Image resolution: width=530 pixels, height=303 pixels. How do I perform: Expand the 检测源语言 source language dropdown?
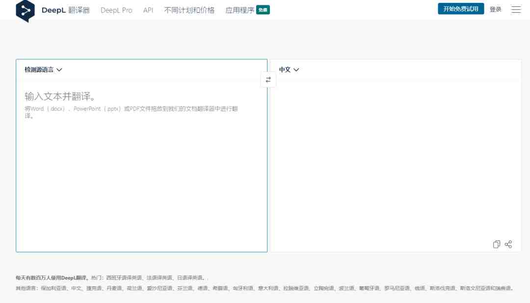[x=43, y=70]
